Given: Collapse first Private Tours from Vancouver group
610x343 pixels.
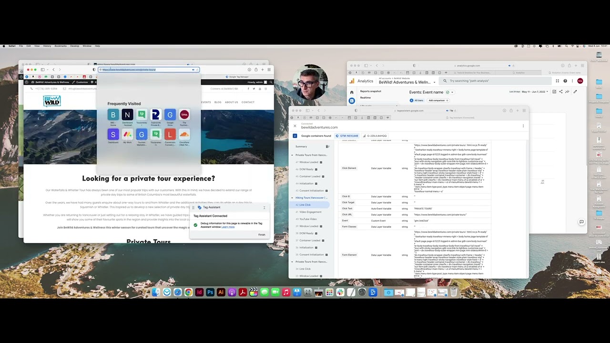Looking at the screenshot, I should click(292, 155).
